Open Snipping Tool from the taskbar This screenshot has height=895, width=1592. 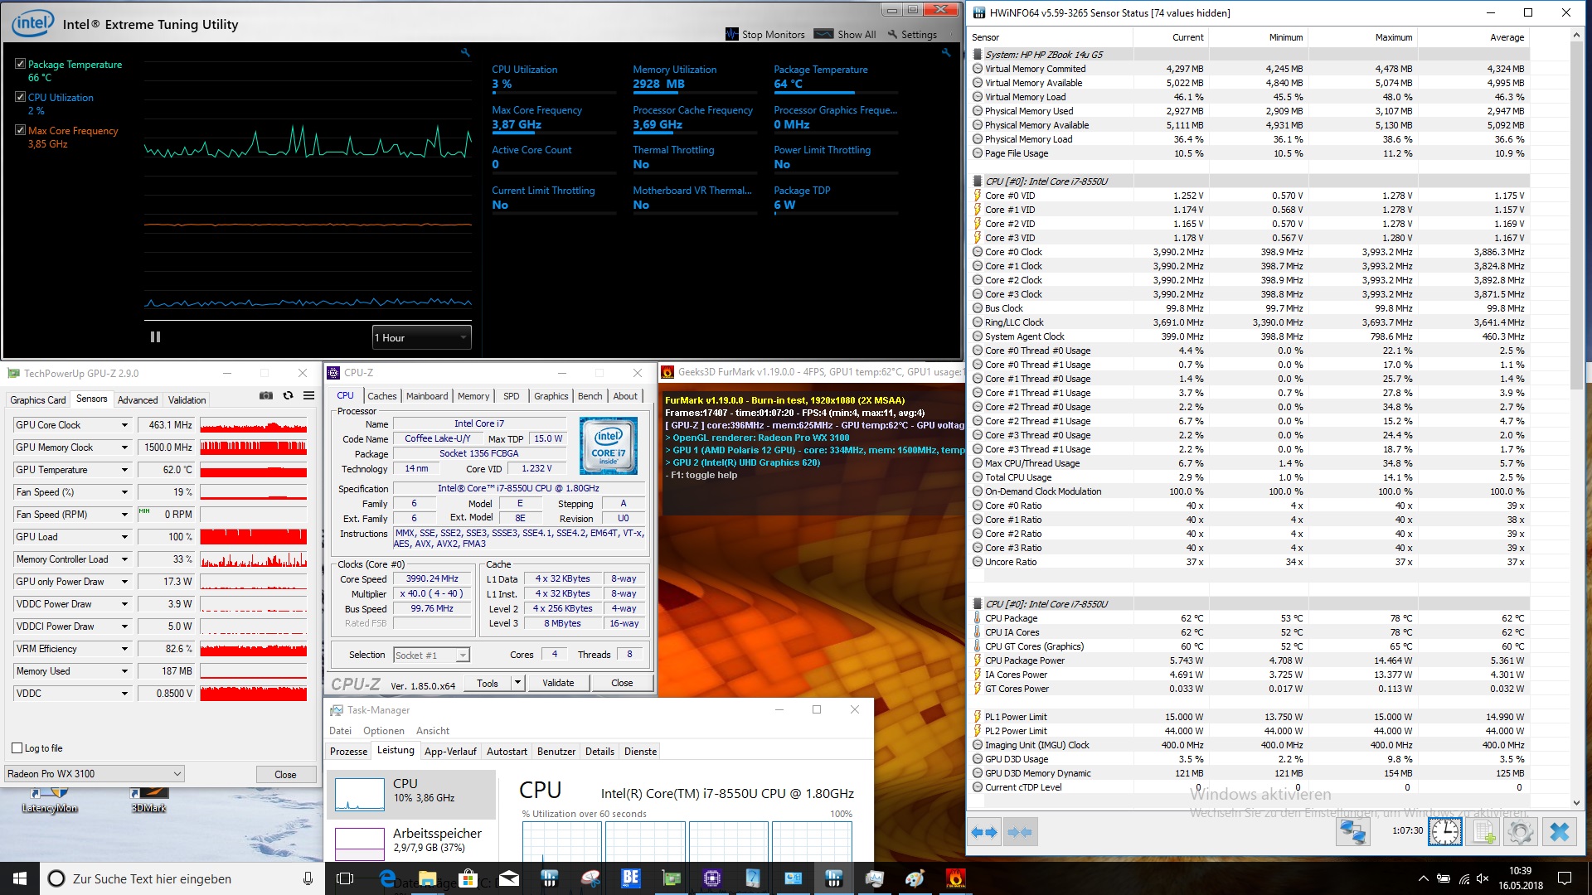(590, 878)
